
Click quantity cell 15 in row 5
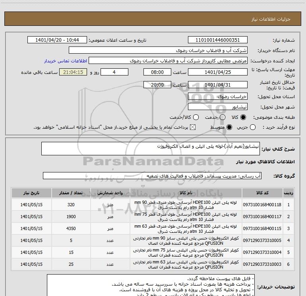71,252
